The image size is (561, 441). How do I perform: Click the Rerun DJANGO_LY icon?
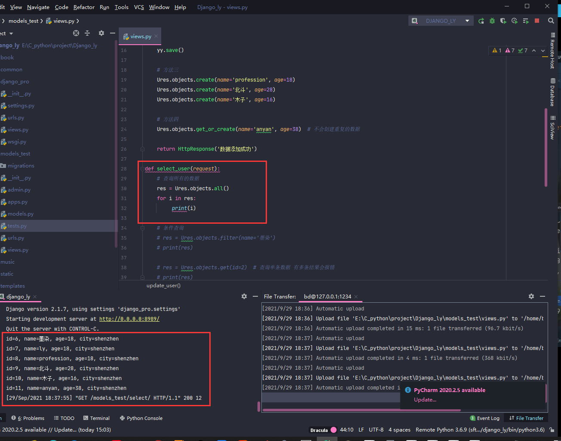pos(481,21)
